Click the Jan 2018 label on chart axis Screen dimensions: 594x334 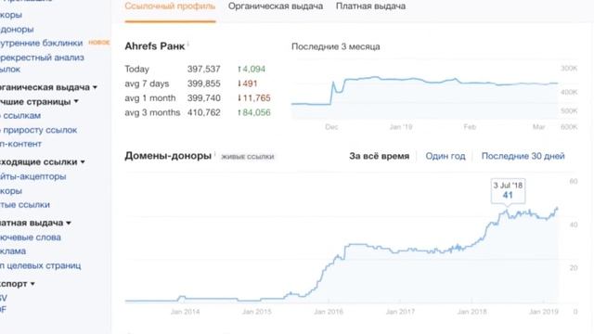coord(472,312)
